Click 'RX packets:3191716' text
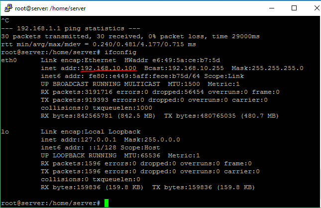This screenshot has width=321, height=208. (x=77, y=92)
